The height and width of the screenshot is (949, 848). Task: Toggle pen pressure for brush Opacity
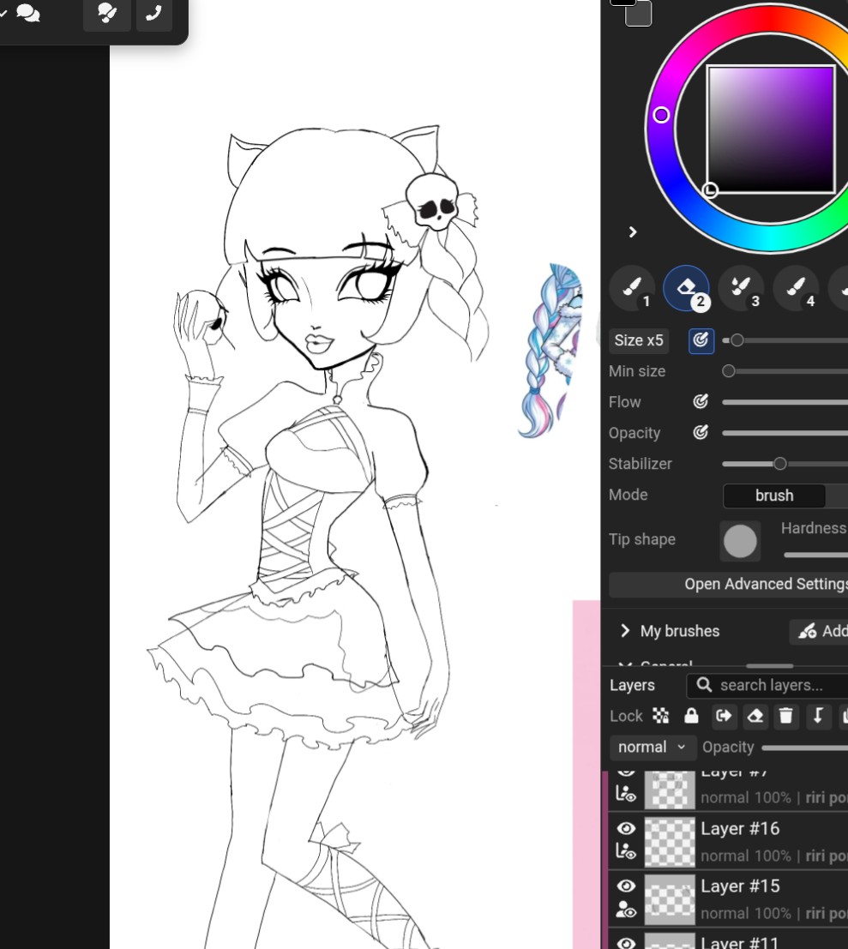click(701, 433)
